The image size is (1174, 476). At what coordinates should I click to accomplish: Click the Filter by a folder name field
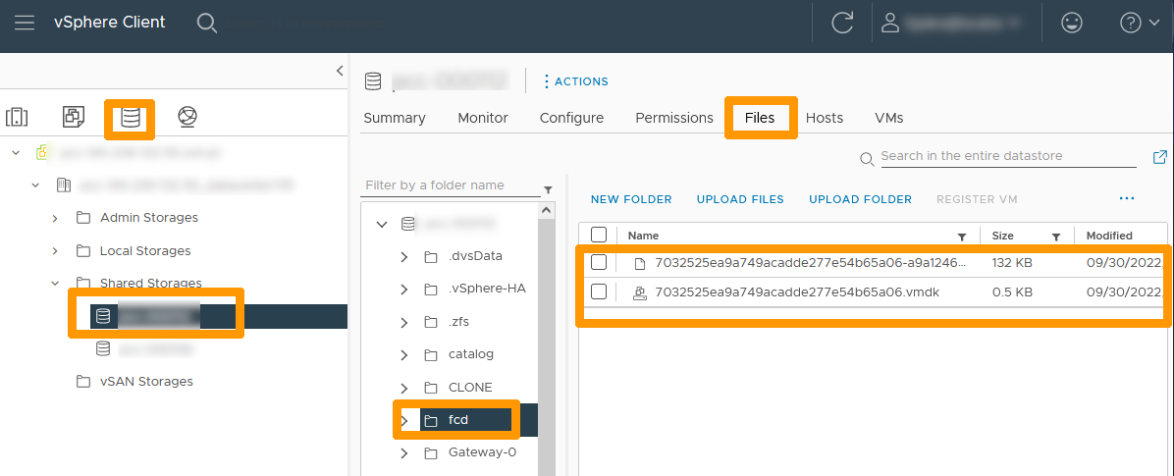[452, 185]
